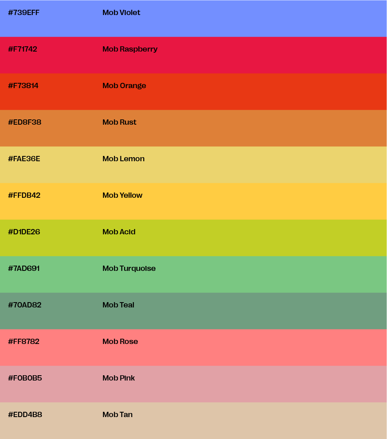
Task: Click the #FFDB42 hex code label
Action: (x=24, y=195)
